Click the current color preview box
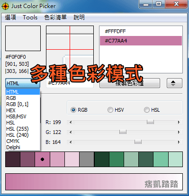The image size is (189, 196). click(23, 38)
